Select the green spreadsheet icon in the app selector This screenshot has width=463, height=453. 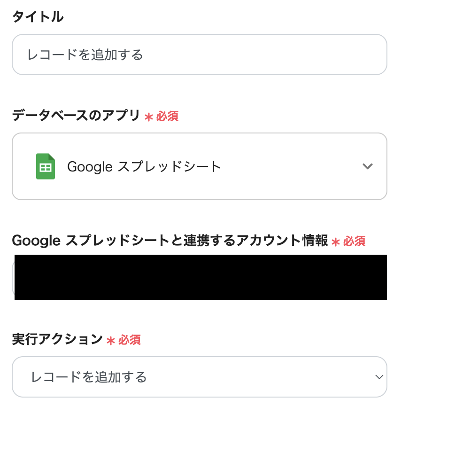45,166
